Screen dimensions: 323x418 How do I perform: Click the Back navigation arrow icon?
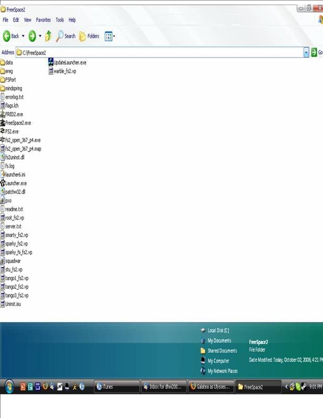6,36
